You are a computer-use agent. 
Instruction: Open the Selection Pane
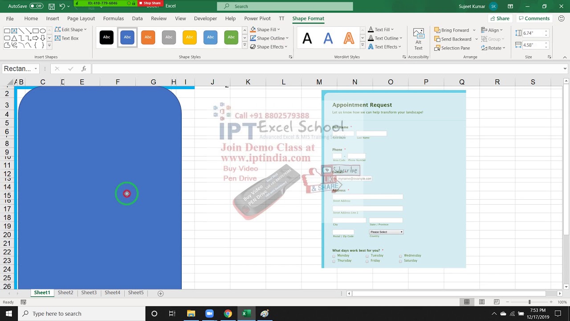[x=452, y=48]
